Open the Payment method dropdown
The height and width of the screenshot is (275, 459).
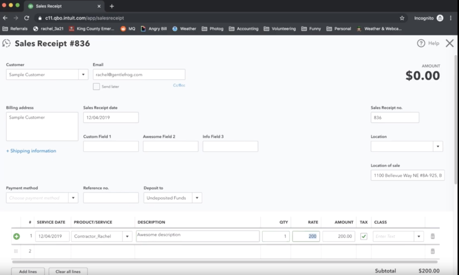73,198
